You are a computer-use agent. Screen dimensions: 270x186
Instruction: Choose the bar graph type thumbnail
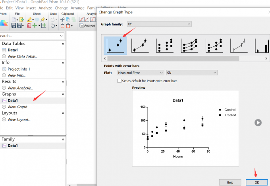[262, 46]
